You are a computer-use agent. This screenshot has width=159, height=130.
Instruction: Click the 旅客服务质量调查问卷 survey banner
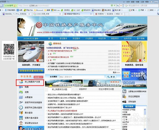(31, 71)
